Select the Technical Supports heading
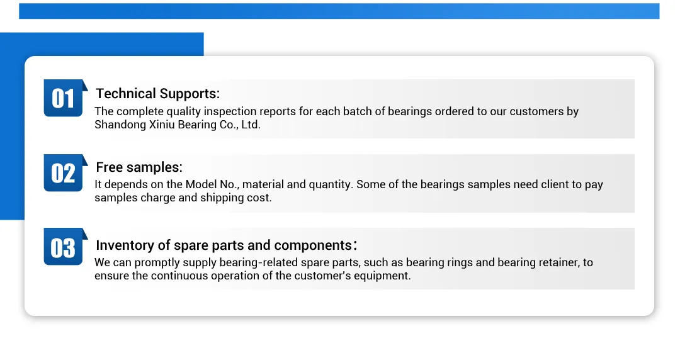This screenshot has width=680, height=343. 157,94
